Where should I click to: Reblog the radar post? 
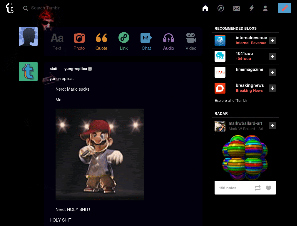(257, 188)
